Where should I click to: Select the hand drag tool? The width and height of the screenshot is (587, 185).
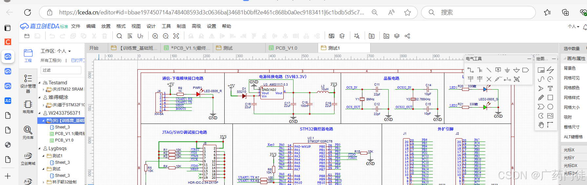(x=541, y=125)
